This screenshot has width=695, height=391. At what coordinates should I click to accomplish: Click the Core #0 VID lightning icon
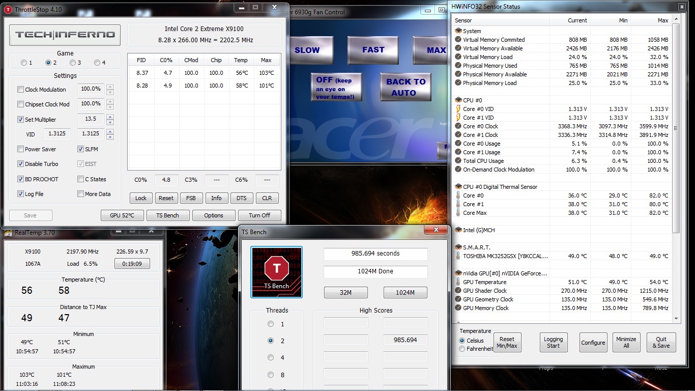[458, 109]
